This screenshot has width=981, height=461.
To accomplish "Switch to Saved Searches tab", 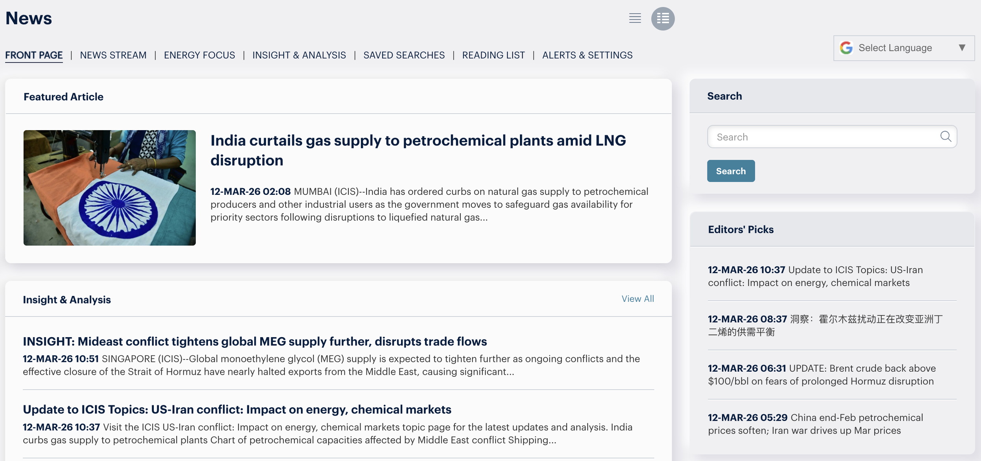I will click(x=404, y=55).
